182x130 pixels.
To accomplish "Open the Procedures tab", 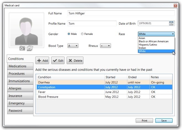I will (x=20, y=74).
